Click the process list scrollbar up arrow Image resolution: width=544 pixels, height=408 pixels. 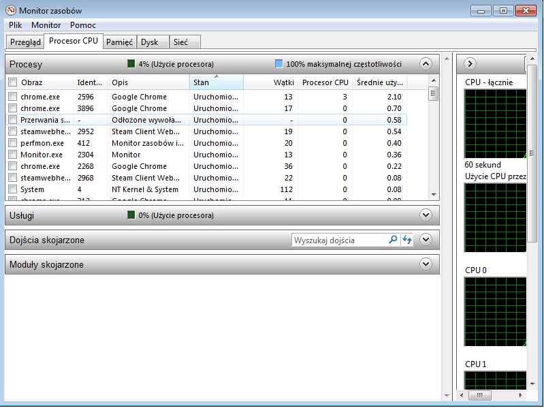(434, 80)
